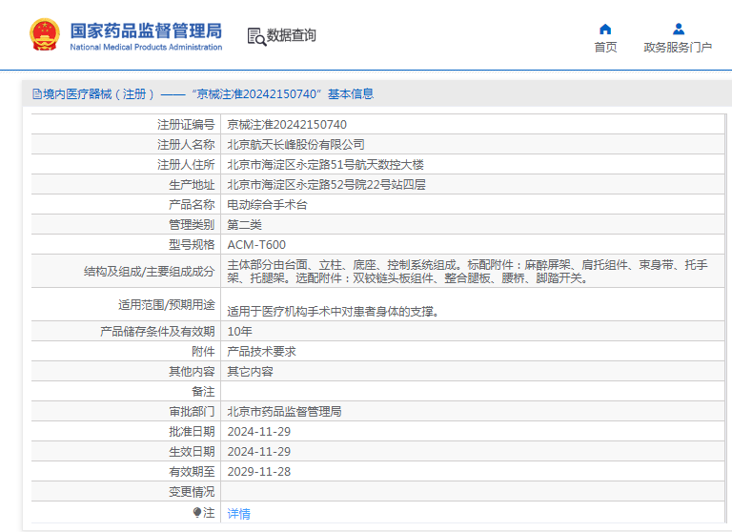Click the 适用范围/预期用途 label
This screenshot has width=732, height=532.
click(x=167, y=305)
